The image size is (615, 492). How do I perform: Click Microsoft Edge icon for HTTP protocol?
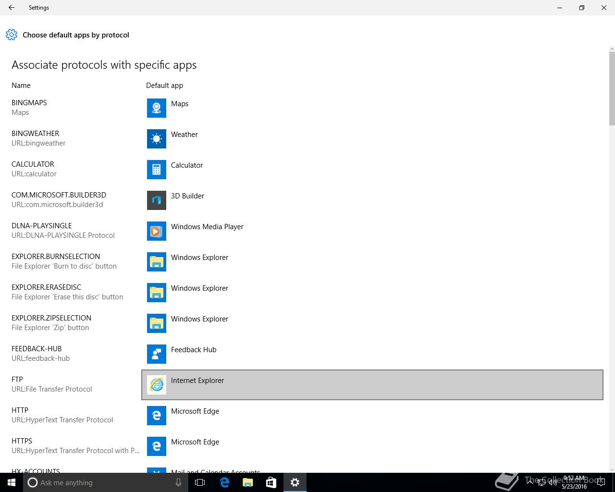click(x=157, y=416)
